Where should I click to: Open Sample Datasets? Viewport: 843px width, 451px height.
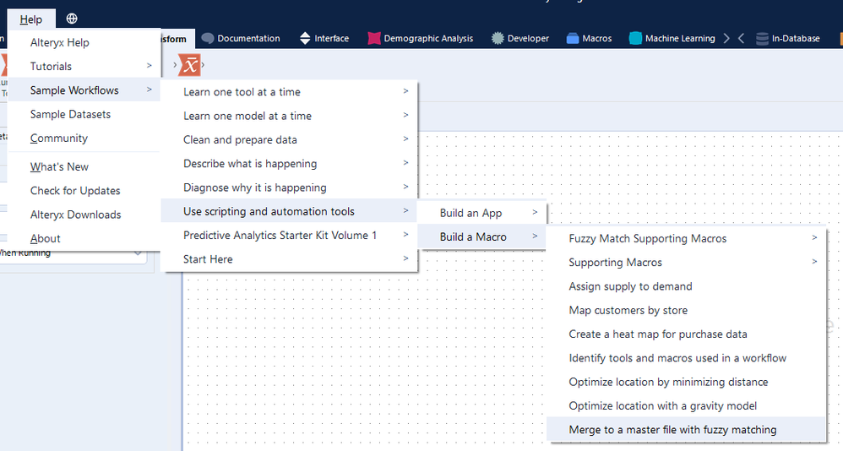(x=84, y=114)
